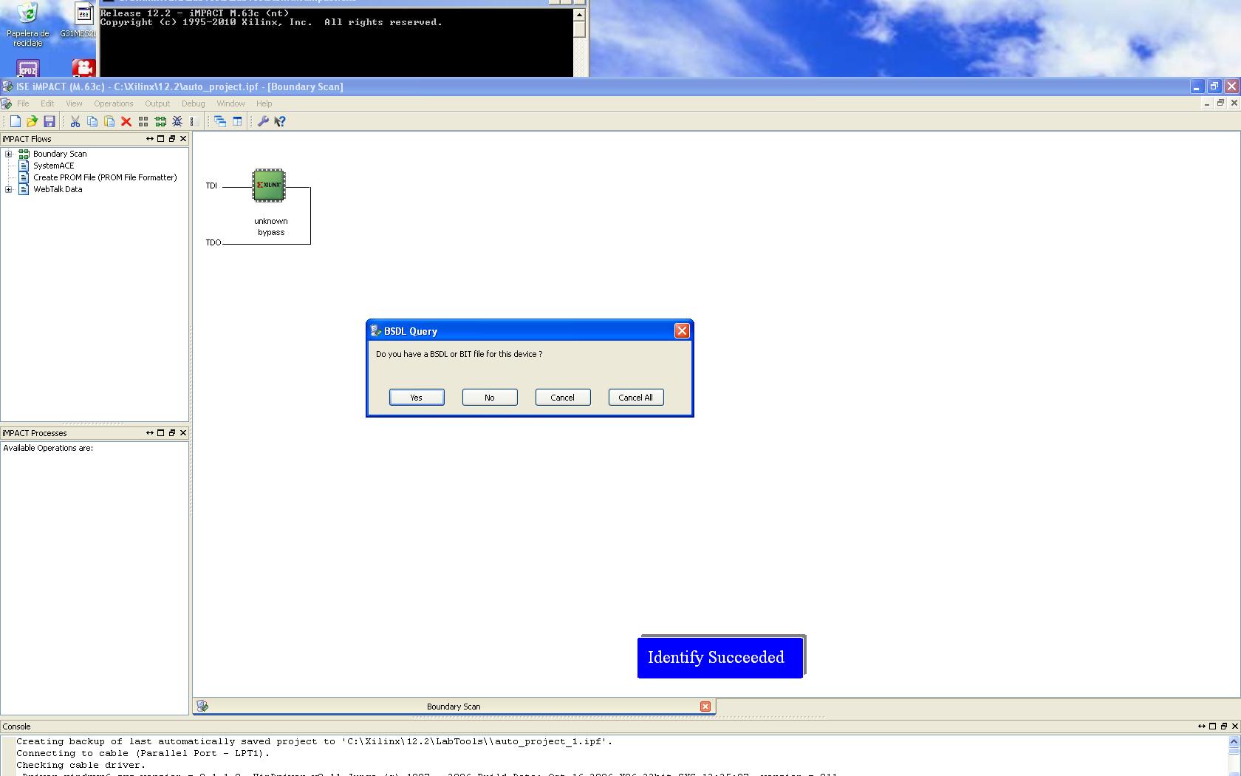1241x776 pixels.
Task: Click the SystemACE document icon
Action: pos(24,166)
